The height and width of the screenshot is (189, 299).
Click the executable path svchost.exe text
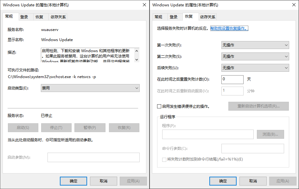52,77
